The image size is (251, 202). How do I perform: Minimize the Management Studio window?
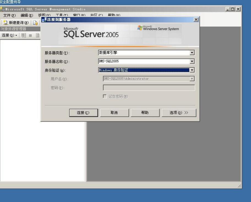pyautogui.click(x=228, y=9)
